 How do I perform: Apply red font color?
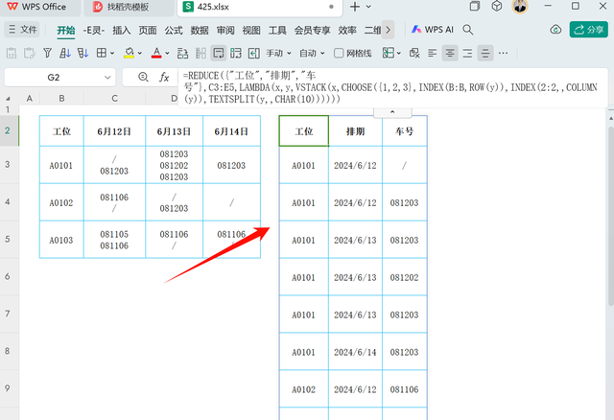pyautogui.click(x=156, y=53)
